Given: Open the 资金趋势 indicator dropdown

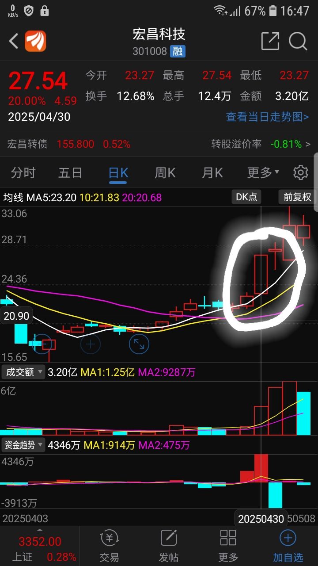Looking at the screenshot, I should 24,445.
